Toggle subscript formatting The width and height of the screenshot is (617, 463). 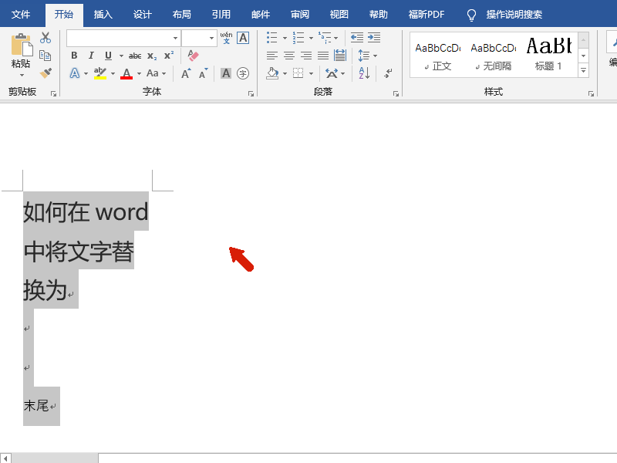pos(152,56)
